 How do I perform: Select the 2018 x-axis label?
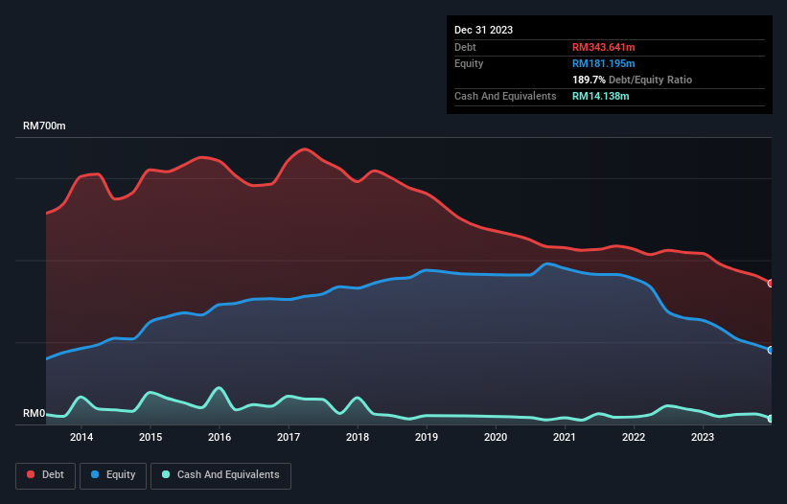coord(358,437)
